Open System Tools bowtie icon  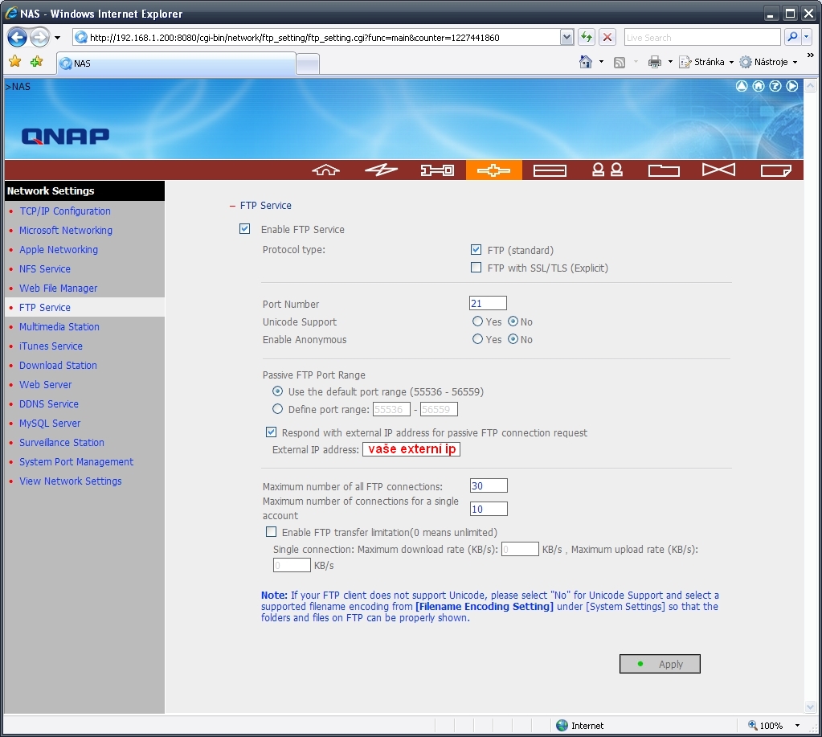(718, 170)
